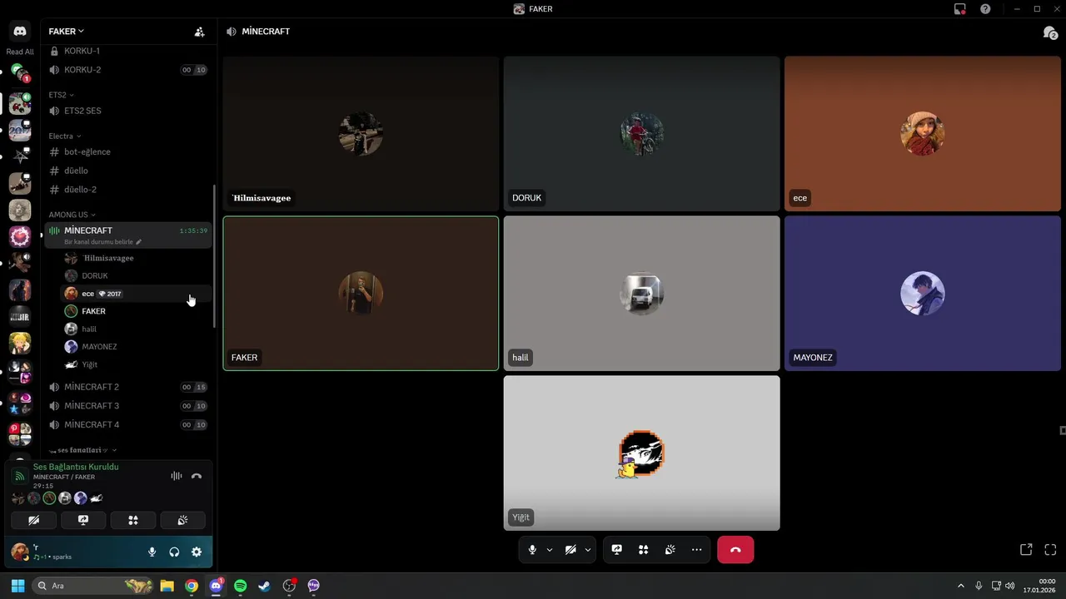The height and width of the screenshot is (599, 1066).
Task: Open microphone options arrow in call bar
Action: (x=549, y=550)
